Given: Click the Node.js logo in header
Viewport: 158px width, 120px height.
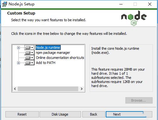Looking at the screenshot, I should [x=134, y=18].
